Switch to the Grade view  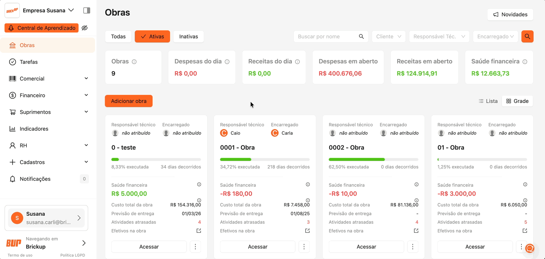click(517, 101)
